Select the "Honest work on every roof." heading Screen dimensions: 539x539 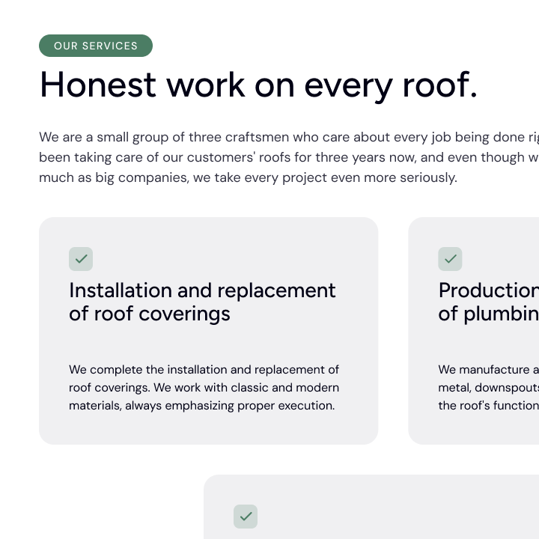(258, 85)
